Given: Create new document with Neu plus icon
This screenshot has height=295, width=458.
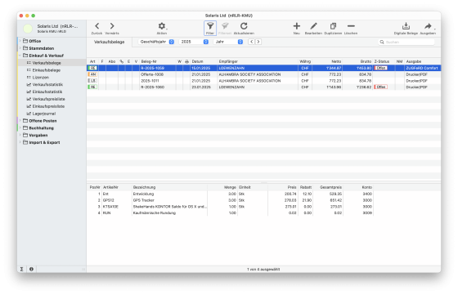Looking at the screenshot, I should coord(296,26).
